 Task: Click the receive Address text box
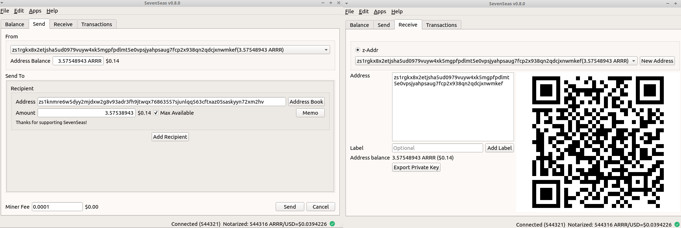tap(453, 107)
